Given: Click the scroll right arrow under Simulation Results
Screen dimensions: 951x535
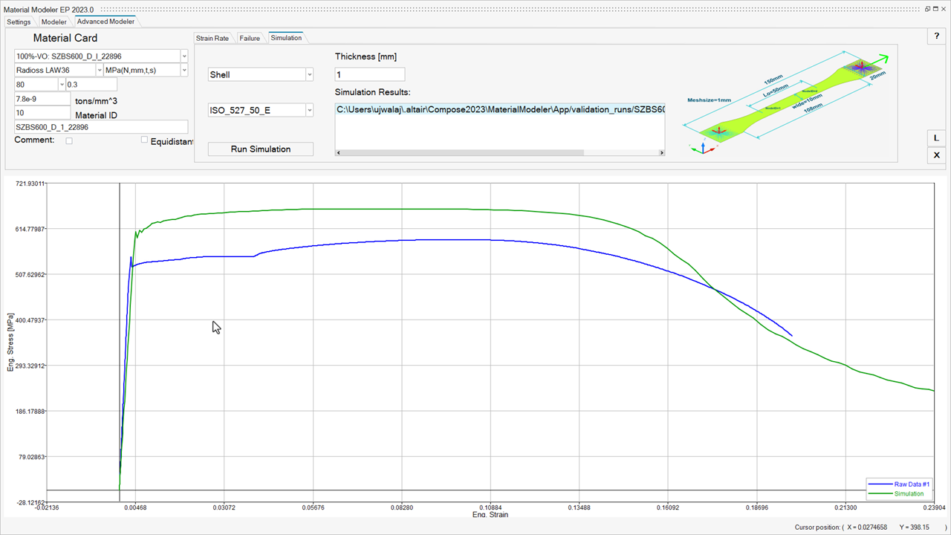Looking at the screenshot, I should (661, 153).
